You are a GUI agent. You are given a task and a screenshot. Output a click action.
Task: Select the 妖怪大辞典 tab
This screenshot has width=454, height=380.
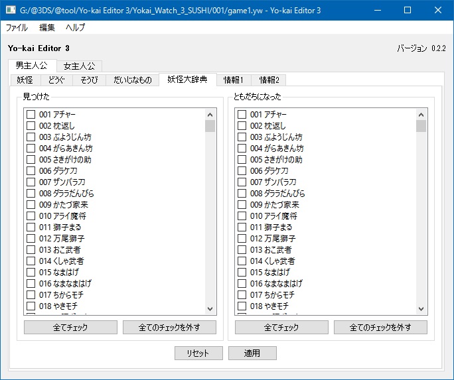pos(187,79)
